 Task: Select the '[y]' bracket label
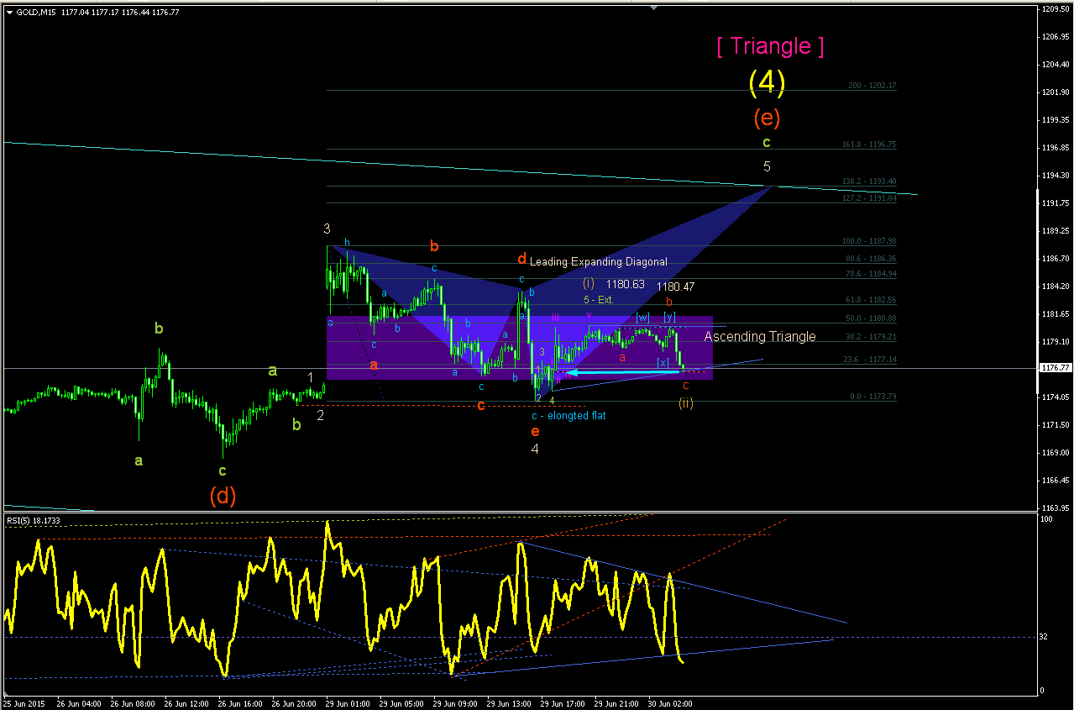(x=670, y=317)
